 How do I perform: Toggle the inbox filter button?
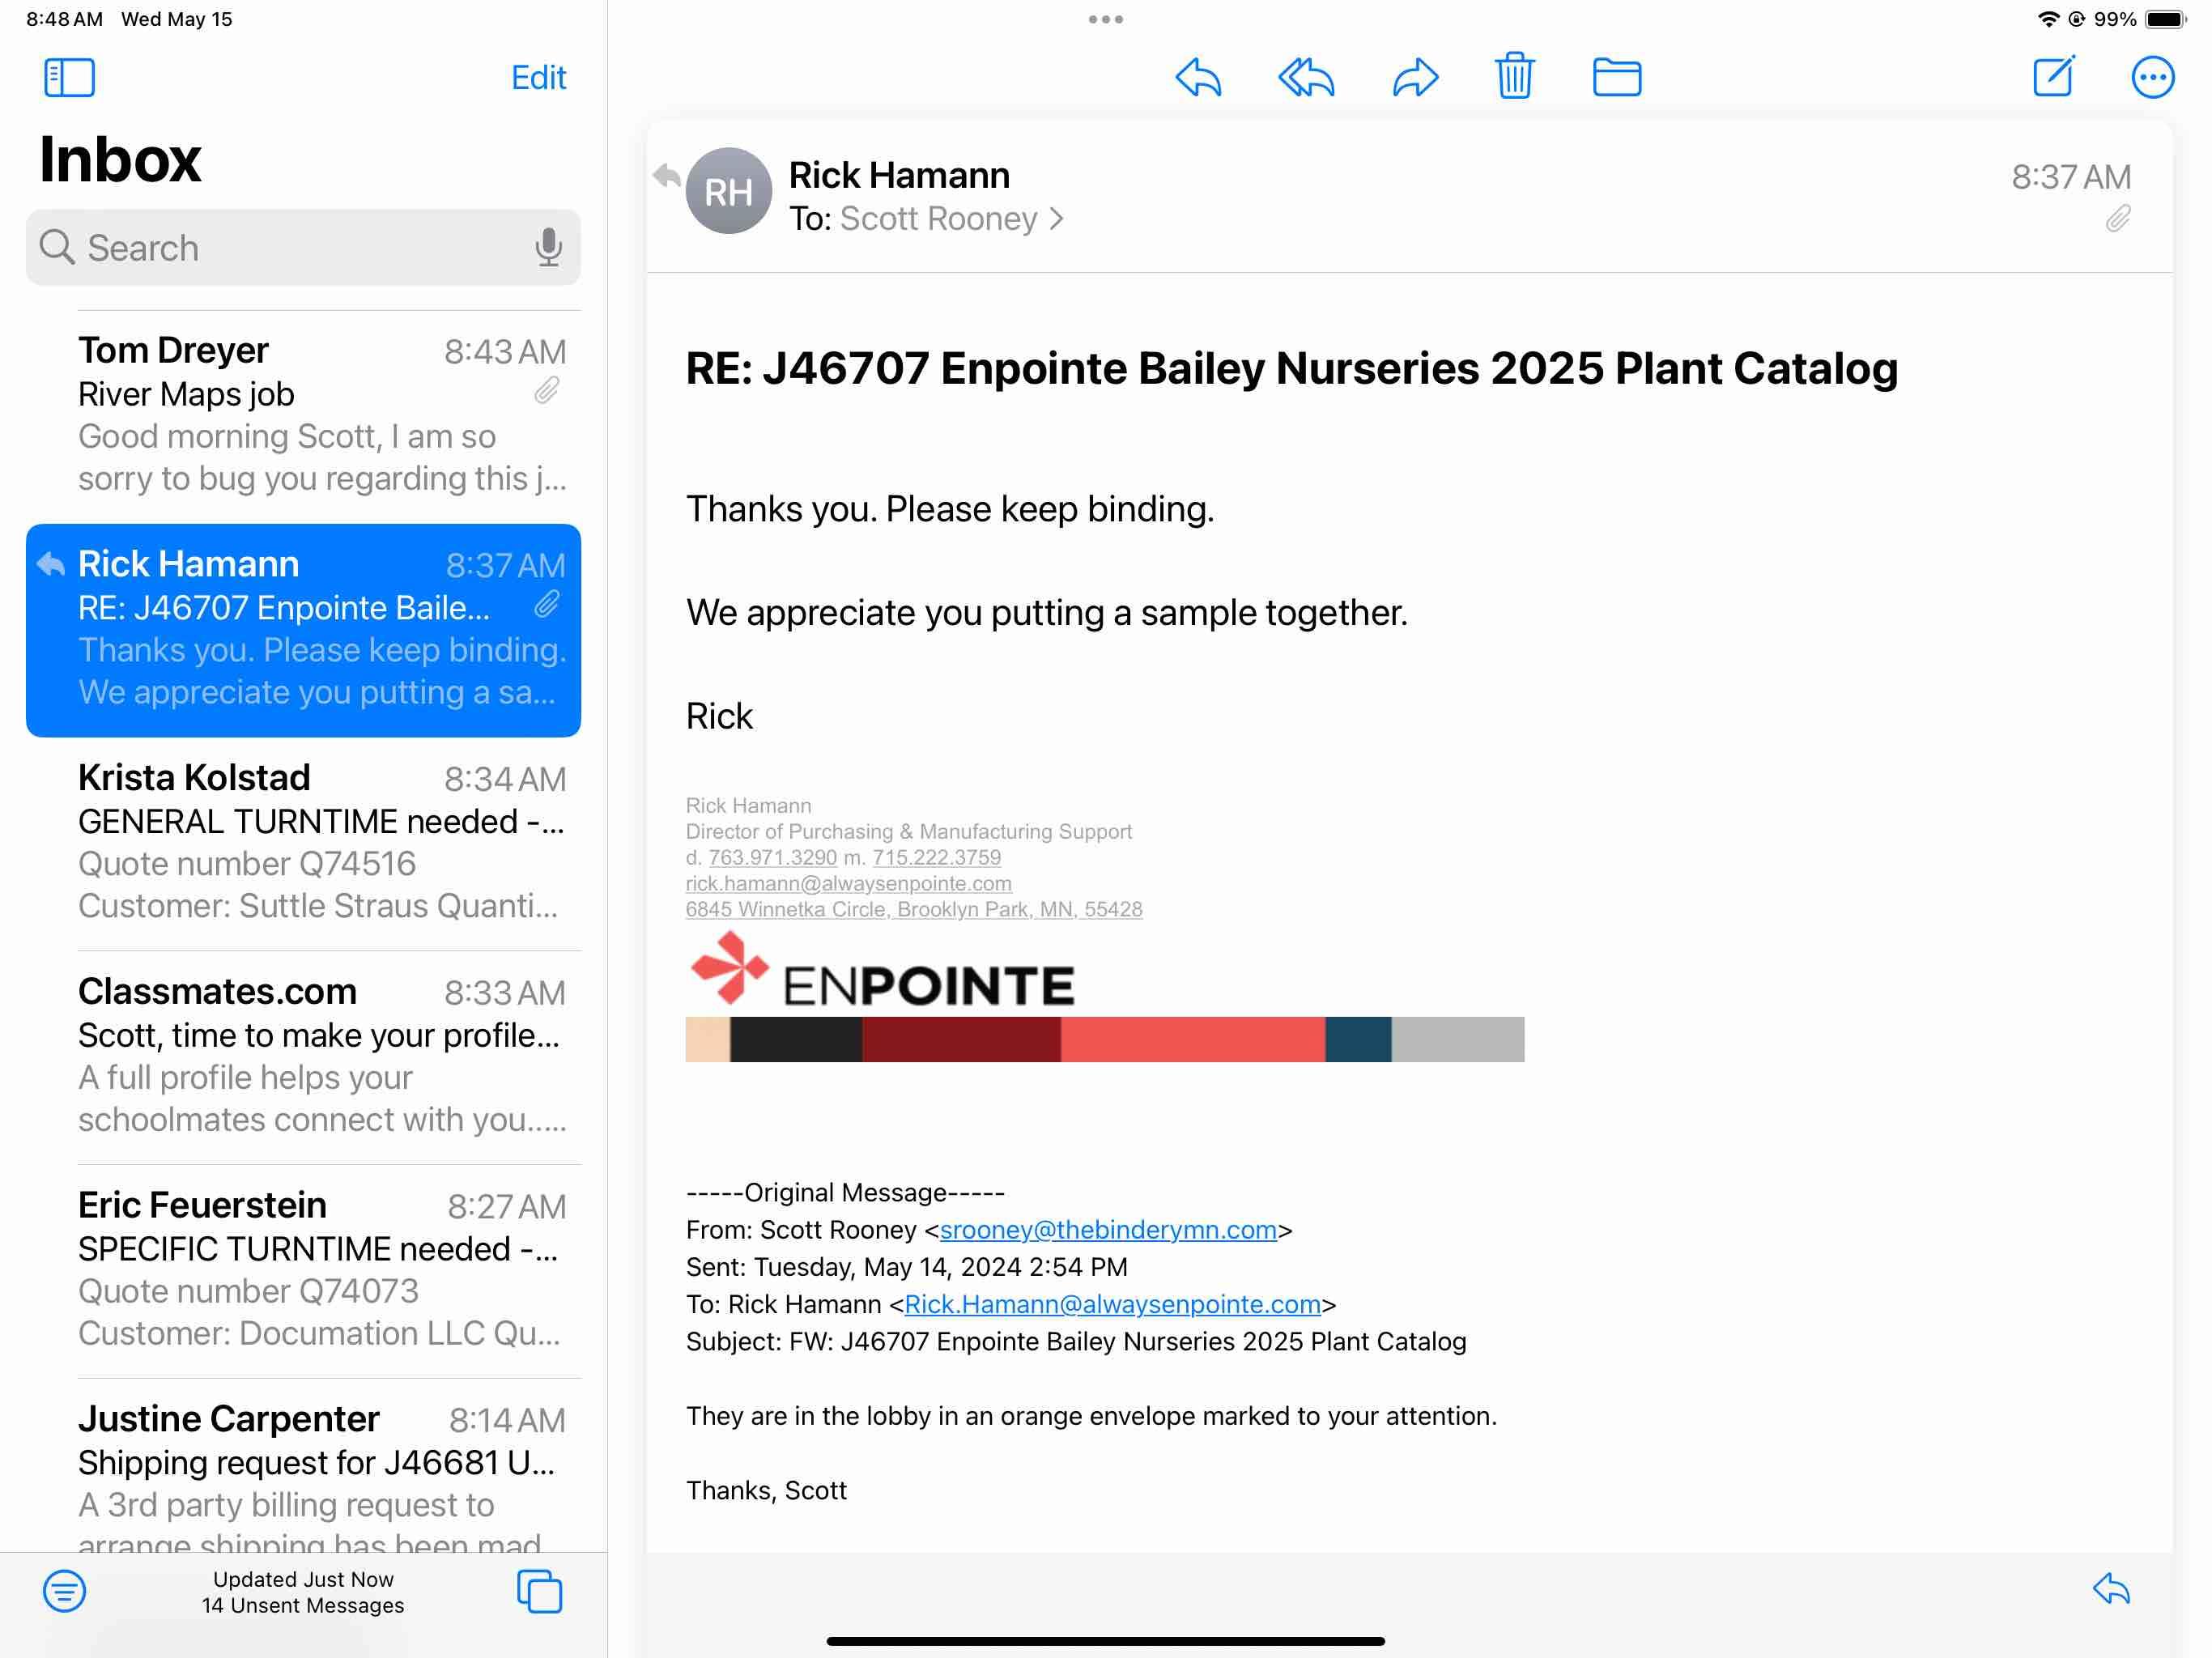click(64, 1590)
